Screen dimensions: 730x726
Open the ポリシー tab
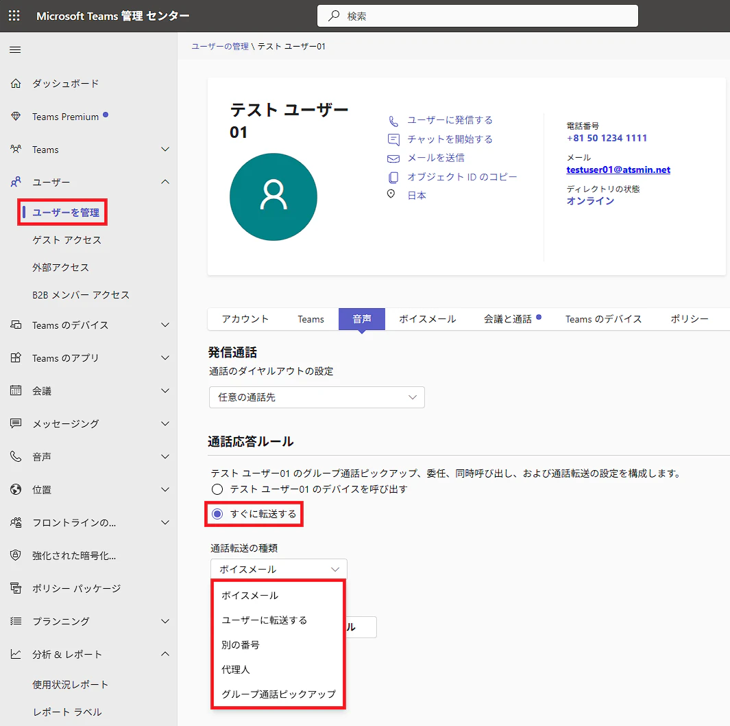[x=689, y=319]
